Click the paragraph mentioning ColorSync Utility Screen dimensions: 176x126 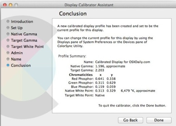coord(105,42)
